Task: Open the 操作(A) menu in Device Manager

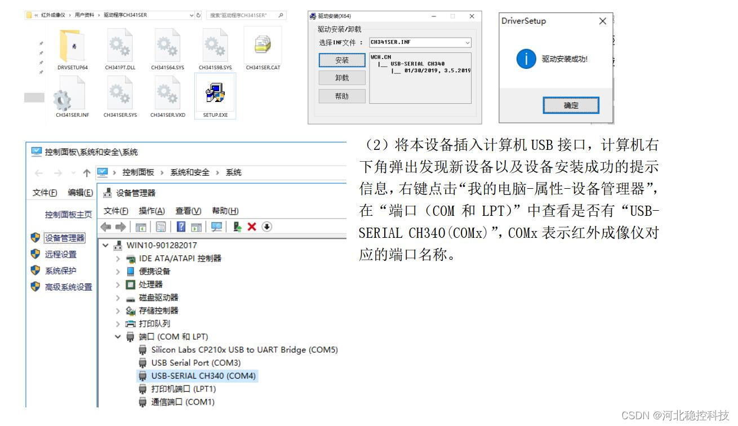Action: click(x=152, y=211)
